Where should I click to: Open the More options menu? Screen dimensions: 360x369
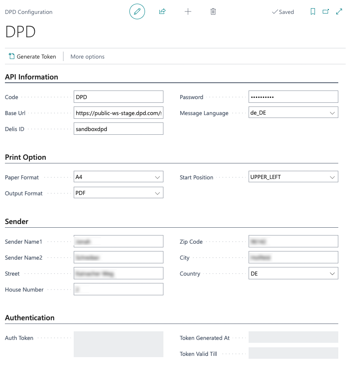(x=87, y=57)
